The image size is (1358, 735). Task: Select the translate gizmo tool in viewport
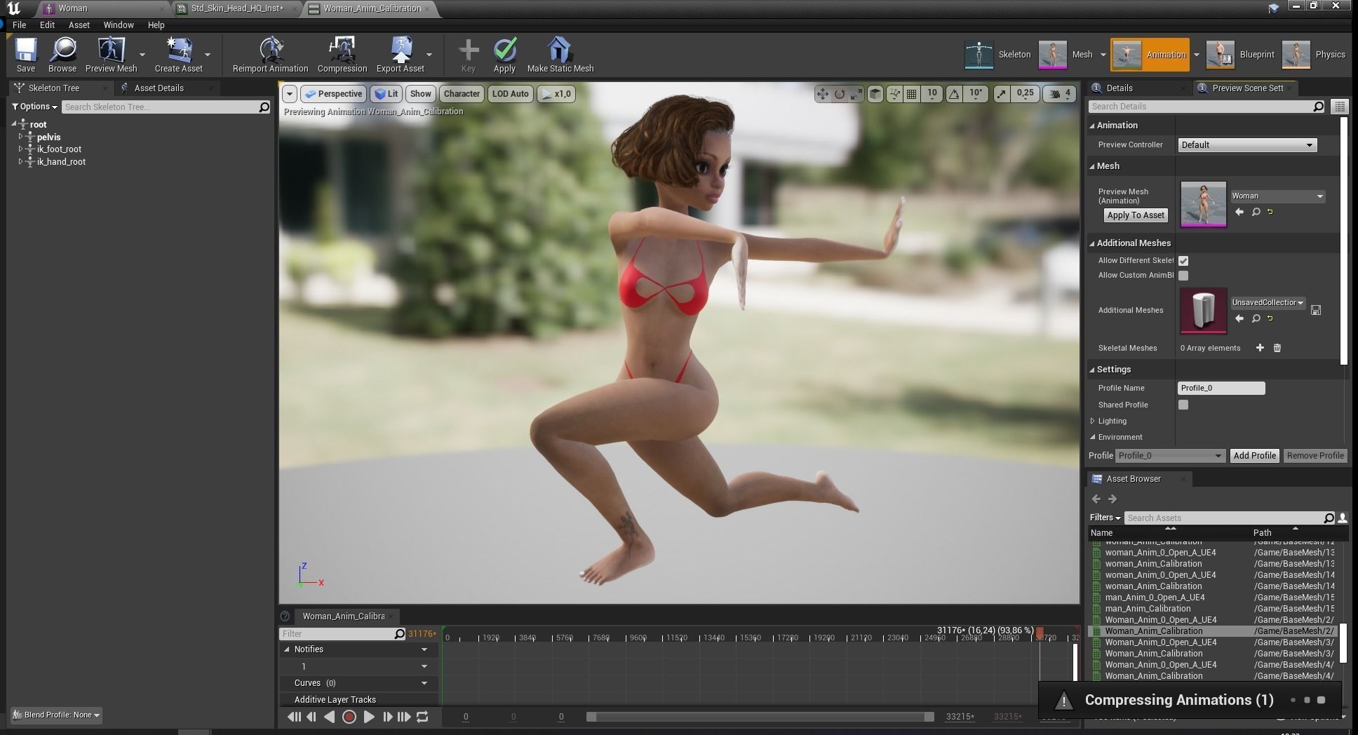822,94
